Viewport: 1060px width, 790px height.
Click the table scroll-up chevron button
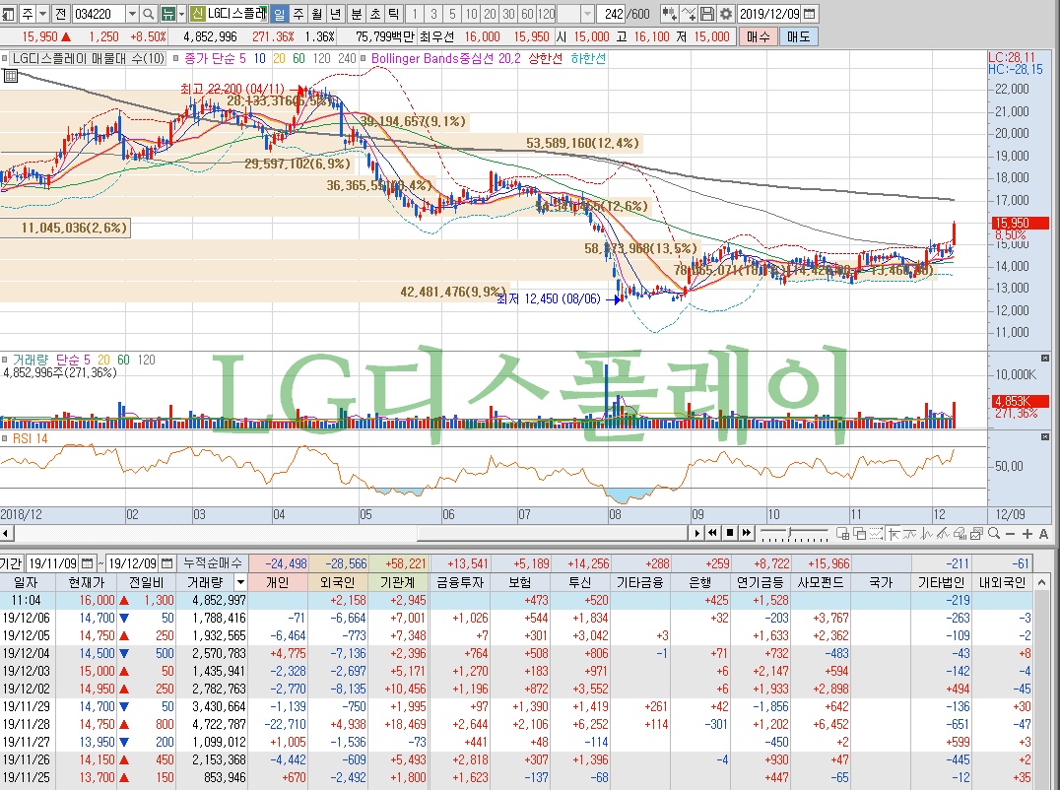tap(1041, 582)
